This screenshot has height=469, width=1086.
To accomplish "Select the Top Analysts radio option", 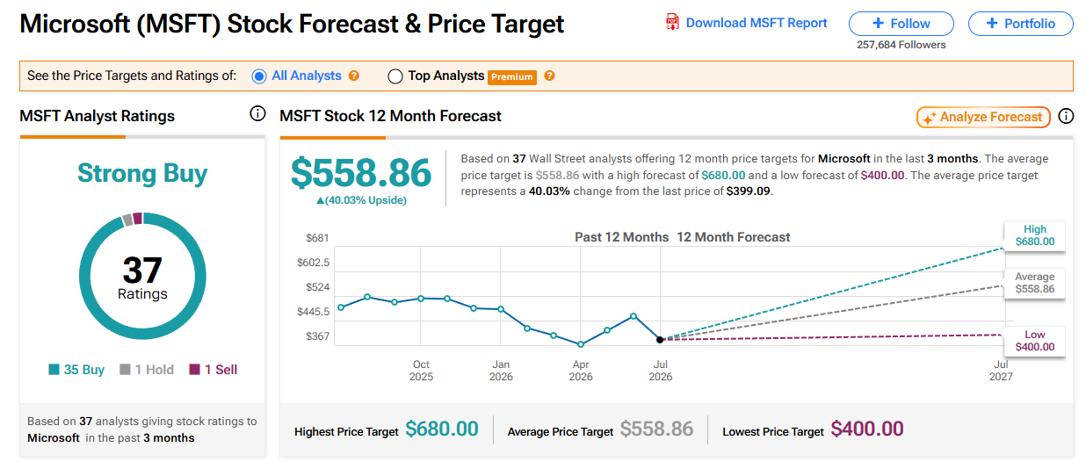I will [395, 76].
